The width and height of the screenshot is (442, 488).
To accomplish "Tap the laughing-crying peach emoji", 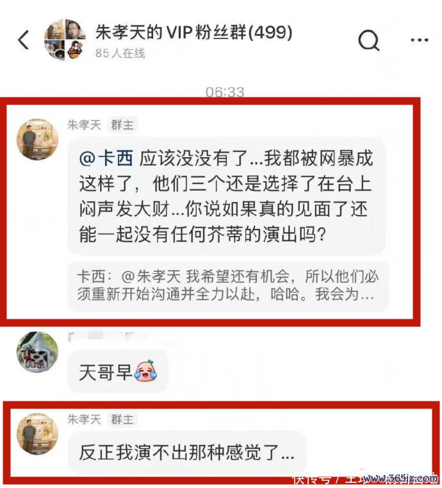I will tap(145, 371).
